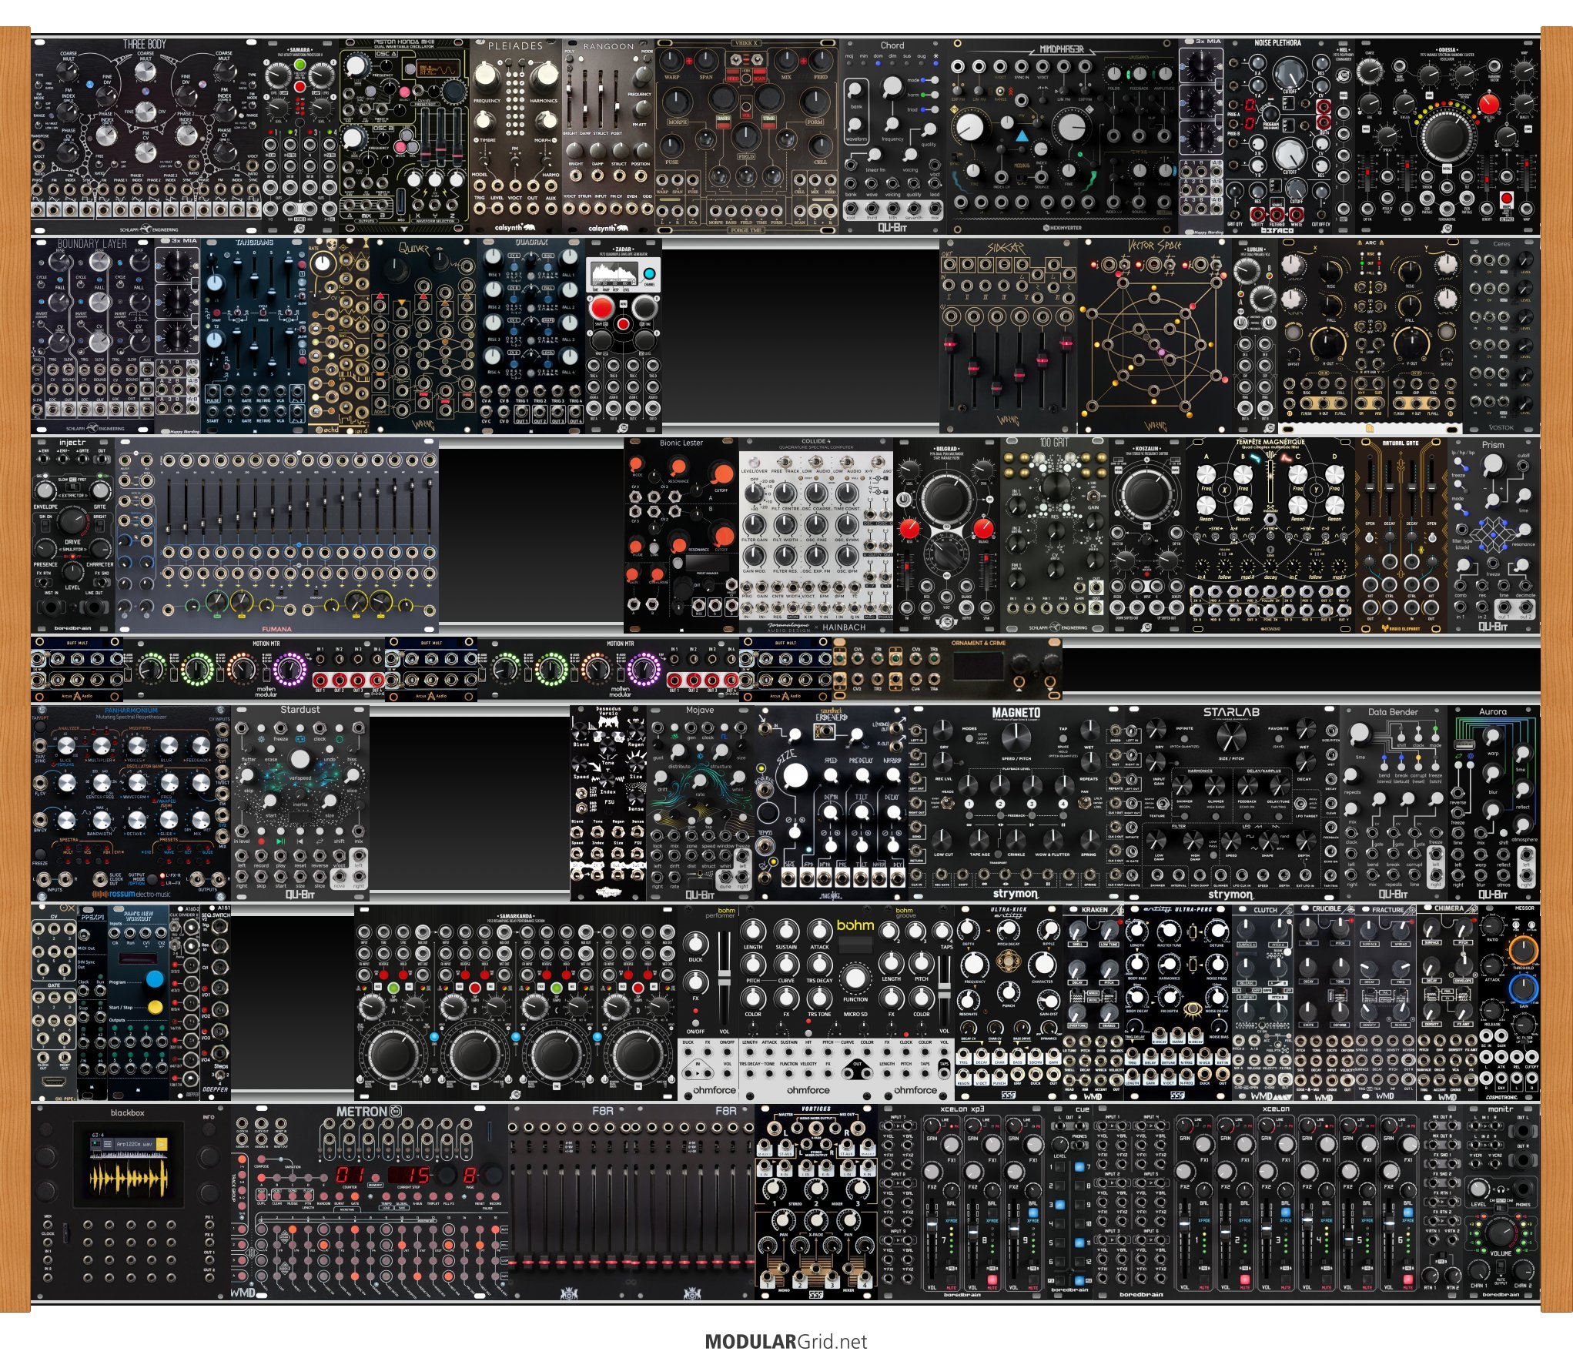
Task: Click the Prog A red digit display on Noise Plethora
Action: click(x=1251, y=105)
